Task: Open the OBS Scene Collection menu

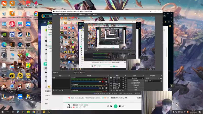Action: pos(82,14)
